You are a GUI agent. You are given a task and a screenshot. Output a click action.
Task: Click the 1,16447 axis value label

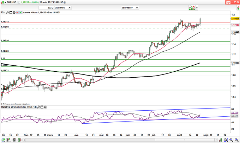point(235,32)
